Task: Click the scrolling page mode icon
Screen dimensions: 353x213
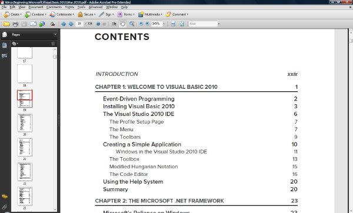Action: click(x=173, y=24)
